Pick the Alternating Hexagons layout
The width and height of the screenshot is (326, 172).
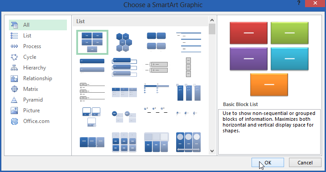click(124, 42)
